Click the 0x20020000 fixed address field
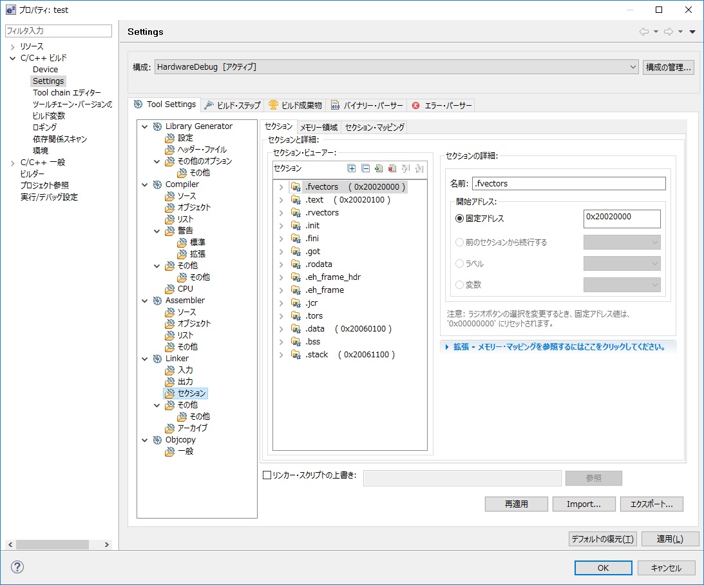The height and width of the screenshot is (585, 704). [622, 219]
